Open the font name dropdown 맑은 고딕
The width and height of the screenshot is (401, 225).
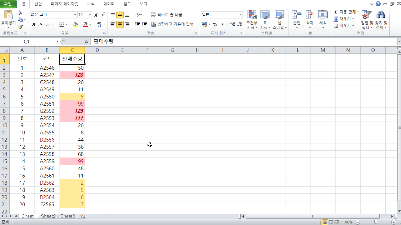click(x=75, y=15)
